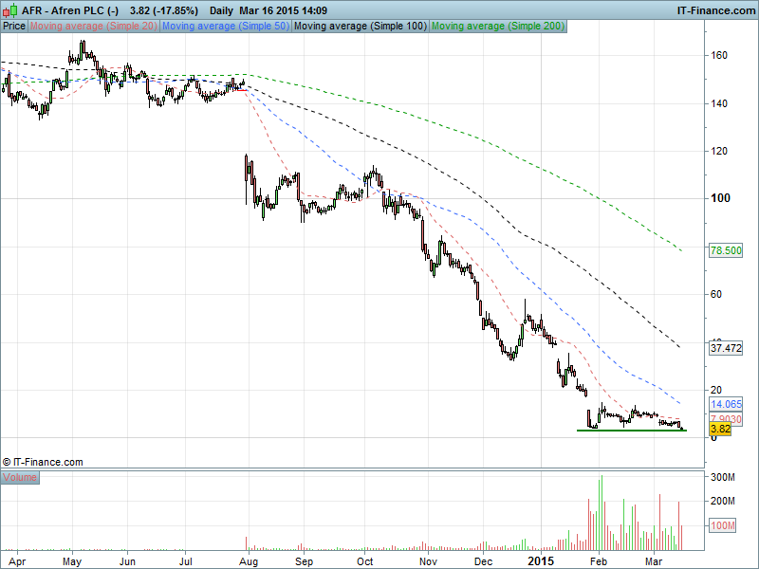The image size is (759, 569).
Task: Click the 2015 year marker on time axis
Action: [541, 560]
